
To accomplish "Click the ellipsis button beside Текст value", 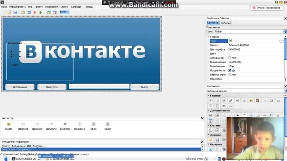I will pos(281,41).
